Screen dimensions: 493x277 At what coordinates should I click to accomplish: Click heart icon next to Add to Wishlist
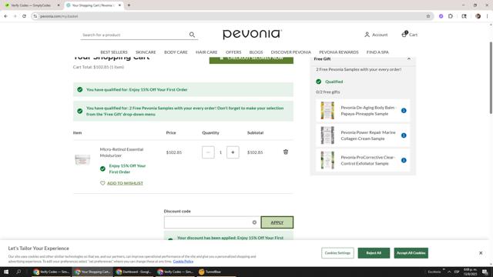click(x=102, y=183)
